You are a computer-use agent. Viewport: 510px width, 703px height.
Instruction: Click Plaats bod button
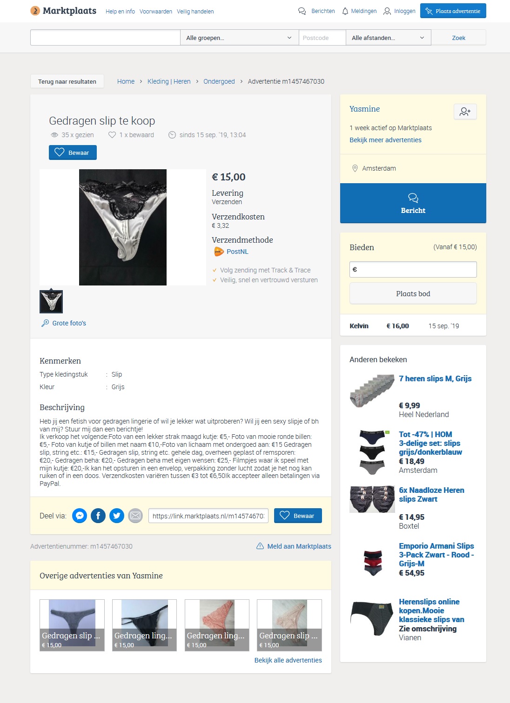point(413,294)
